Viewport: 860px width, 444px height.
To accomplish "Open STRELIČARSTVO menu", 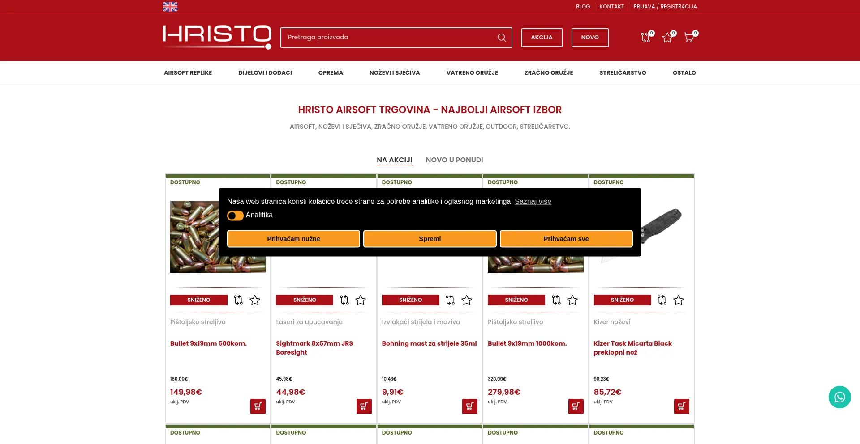I will [623, 73].
